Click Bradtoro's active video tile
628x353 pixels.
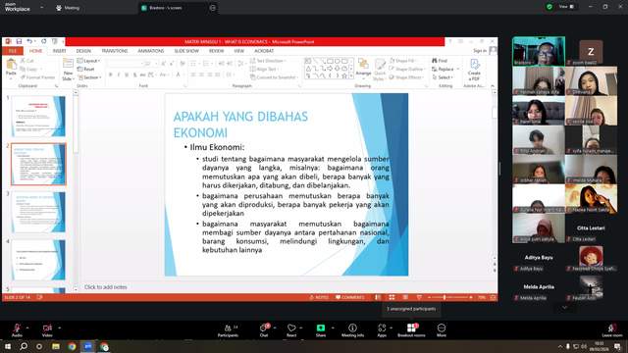click(539, 51)
